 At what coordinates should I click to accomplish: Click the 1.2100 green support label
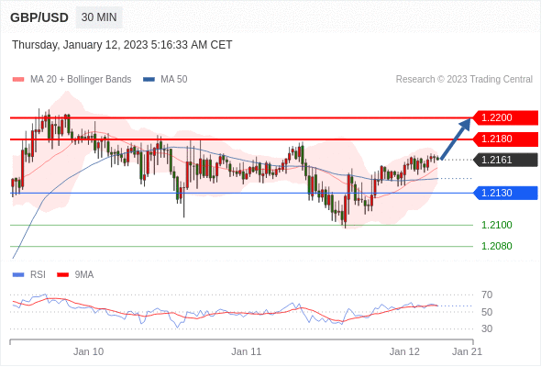pos(496,225)
